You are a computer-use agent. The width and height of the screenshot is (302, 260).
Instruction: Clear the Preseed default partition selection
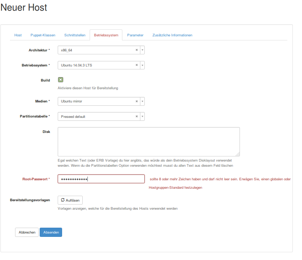click(x=136, y=116)
